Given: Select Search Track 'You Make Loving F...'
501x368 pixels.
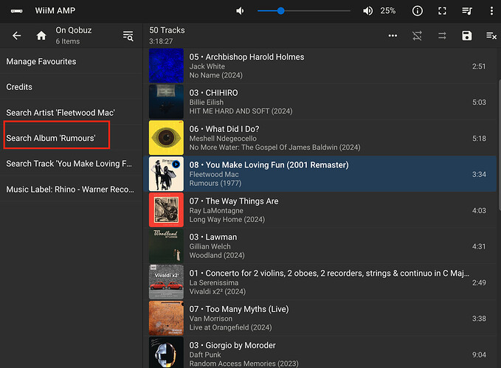Looking at the screenshot, I should 71,164.
